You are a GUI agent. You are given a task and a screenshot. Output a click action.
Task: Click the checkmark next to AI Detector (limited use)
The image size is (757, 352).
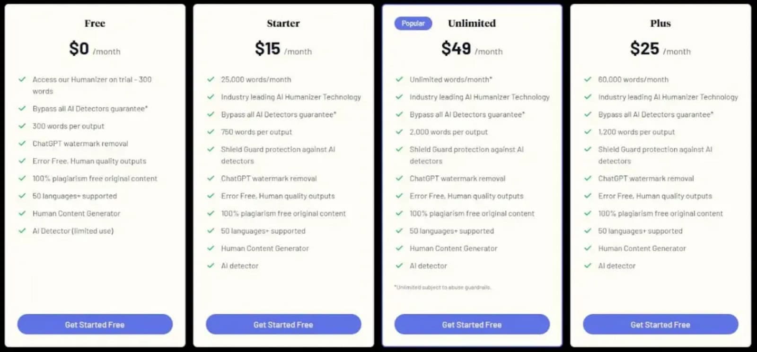(22, 231)
